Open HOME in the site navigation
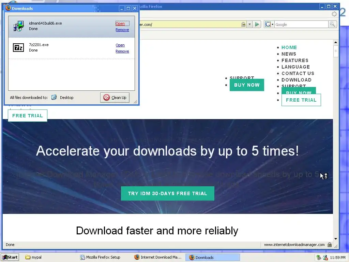 click(x=289, y=47)
